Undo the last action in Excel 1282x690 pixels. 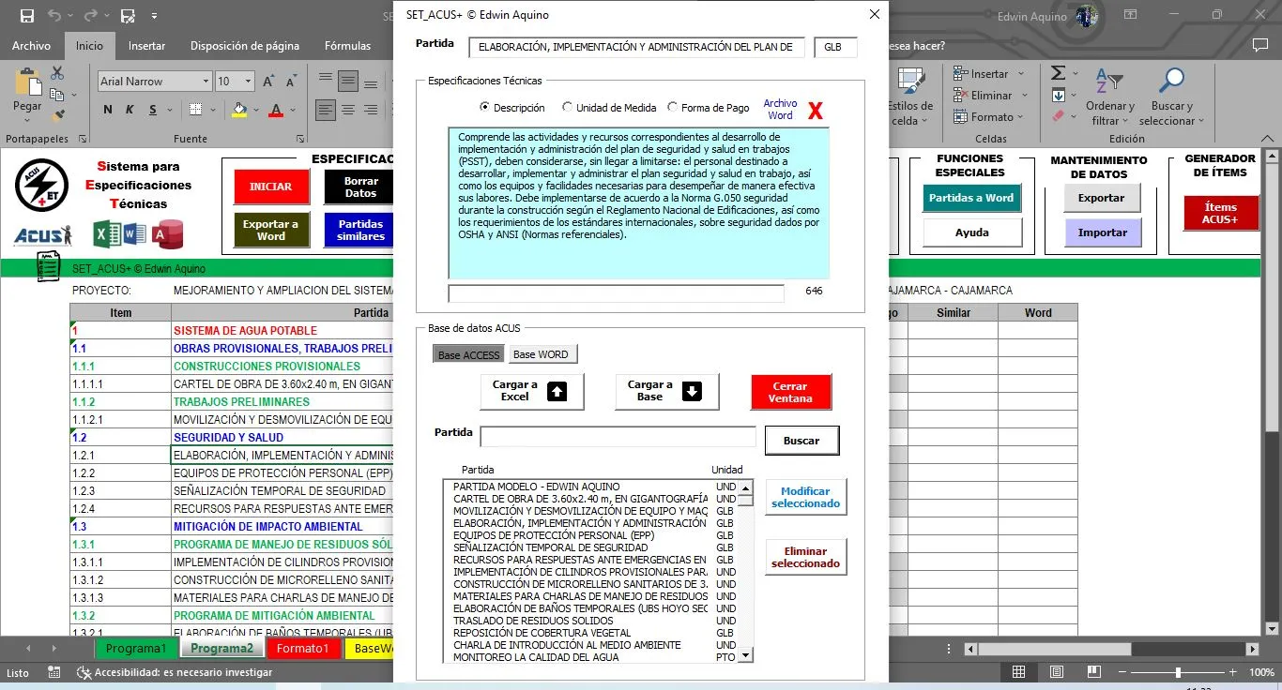pos(54,16)
